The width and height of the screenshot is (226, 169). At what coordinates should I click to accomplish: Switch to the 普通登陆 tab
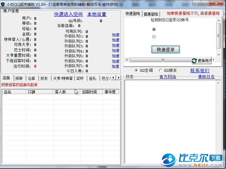(x=151, y=14)
